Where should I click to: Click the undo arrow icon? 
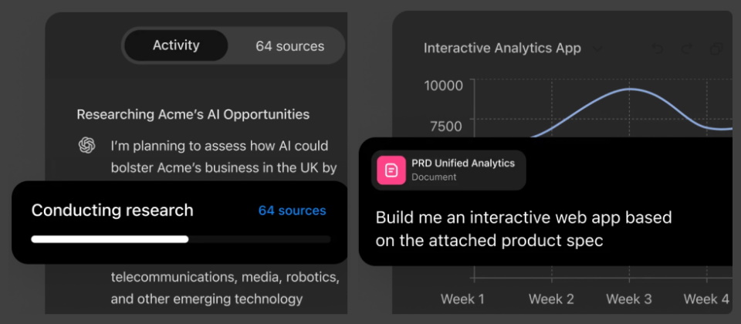(657, 49)
